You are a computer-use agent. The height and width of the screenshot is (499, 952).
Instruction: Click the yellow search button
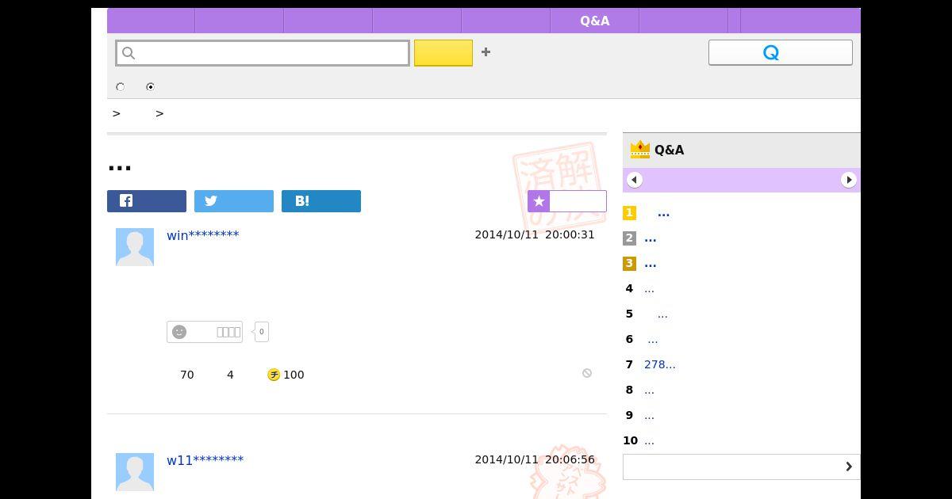tap(443, 53)
